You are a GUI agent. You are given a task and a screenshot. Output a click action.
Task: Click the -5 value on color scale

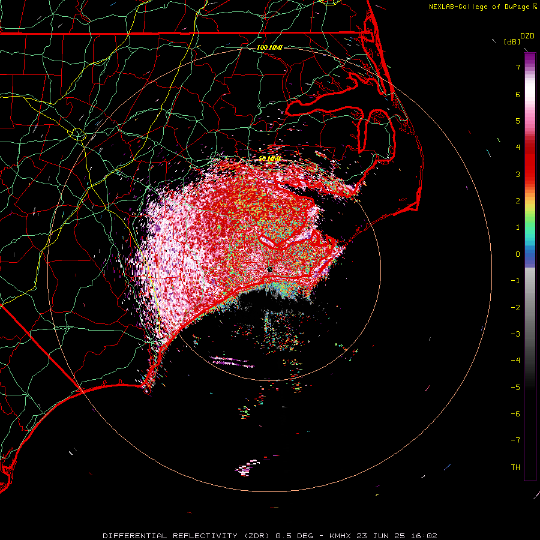515,388
